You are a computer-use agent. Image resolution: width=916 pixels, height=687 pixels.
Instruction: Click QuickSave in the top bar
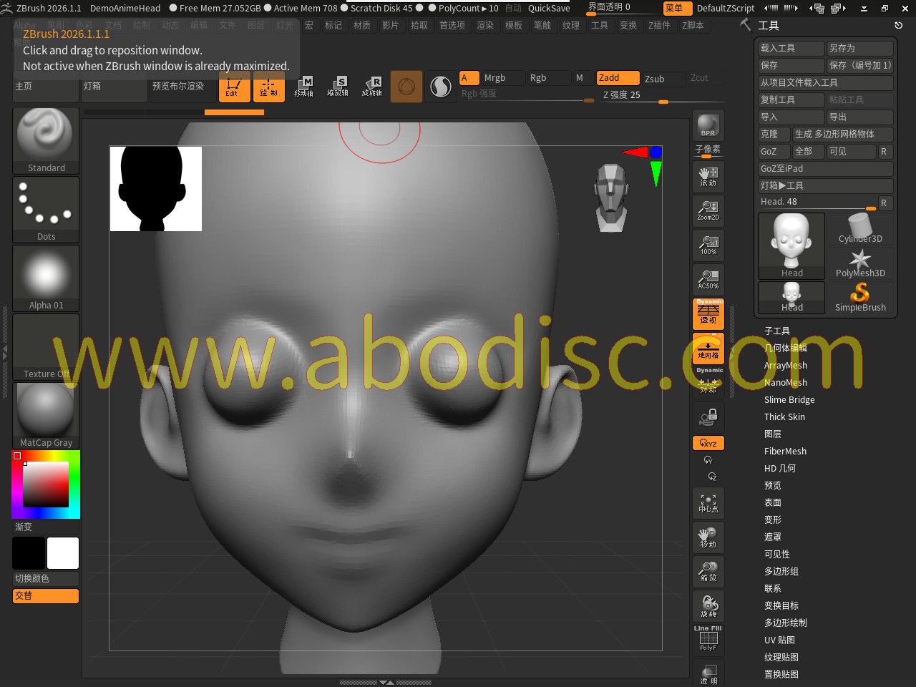coord(549,9)
